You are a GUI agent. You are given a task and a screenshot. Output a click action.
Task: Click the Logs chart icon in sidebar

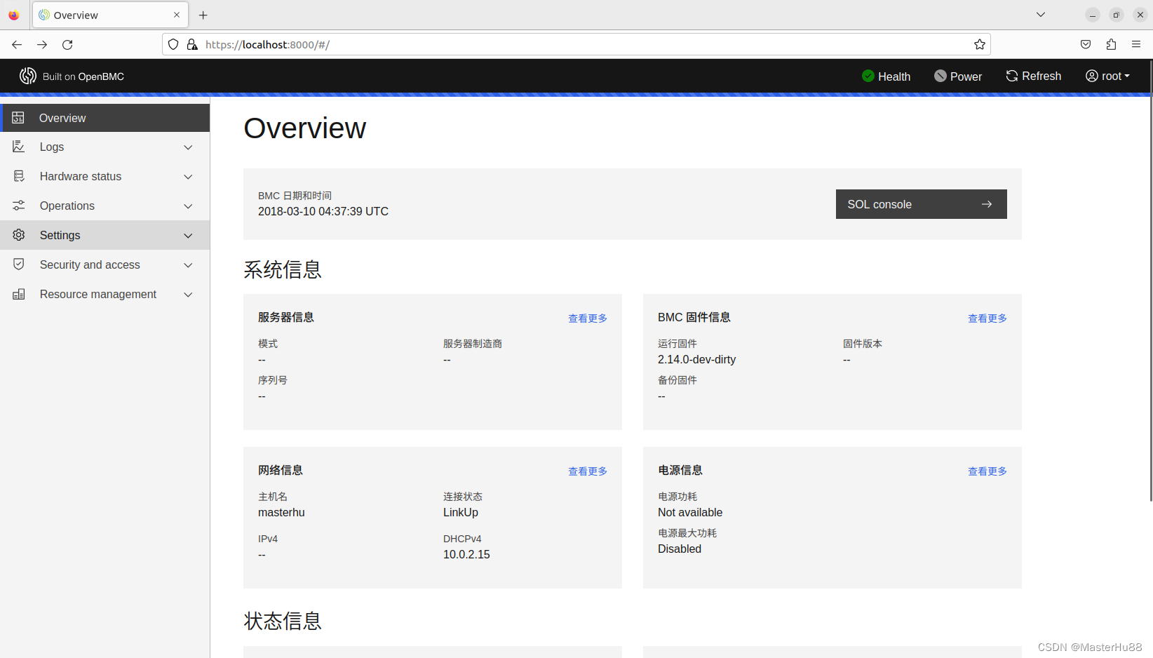click(x=18, y=147)
